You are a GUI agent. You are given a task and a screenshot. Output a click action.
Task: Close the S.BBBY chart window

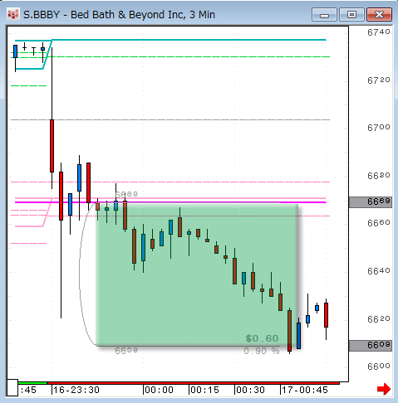coord(379,15)
